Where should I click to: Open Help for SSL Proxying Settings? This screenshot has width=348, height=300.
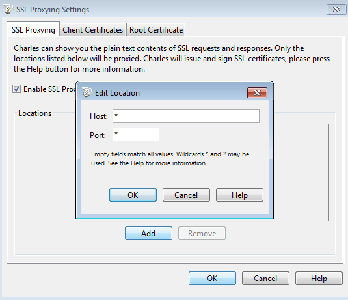(319, 279)
